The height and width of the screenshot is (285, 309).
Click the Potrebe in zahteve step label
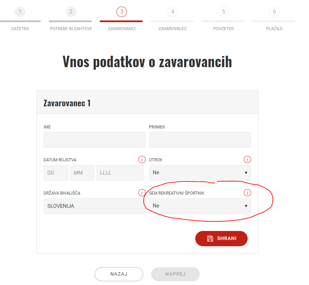(71, 28)
